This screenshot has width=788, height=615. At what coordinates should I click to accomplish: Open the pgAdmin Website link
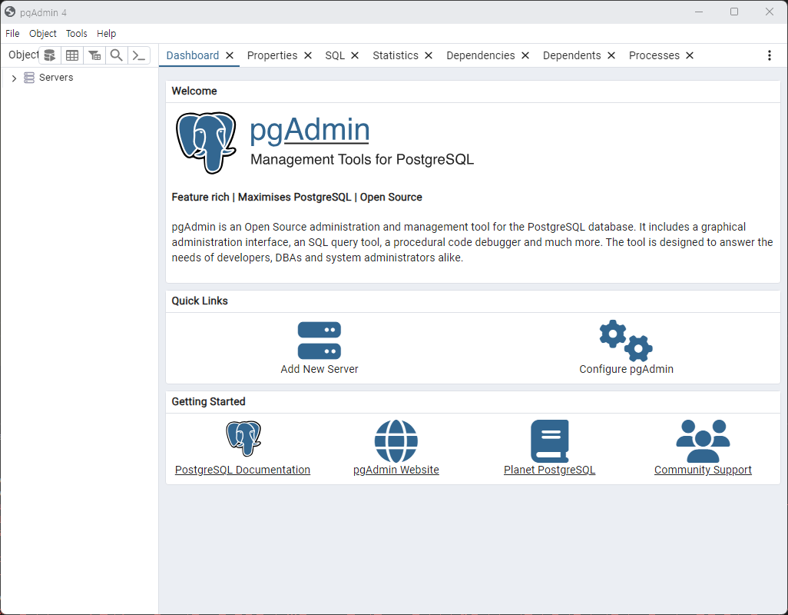396,470
